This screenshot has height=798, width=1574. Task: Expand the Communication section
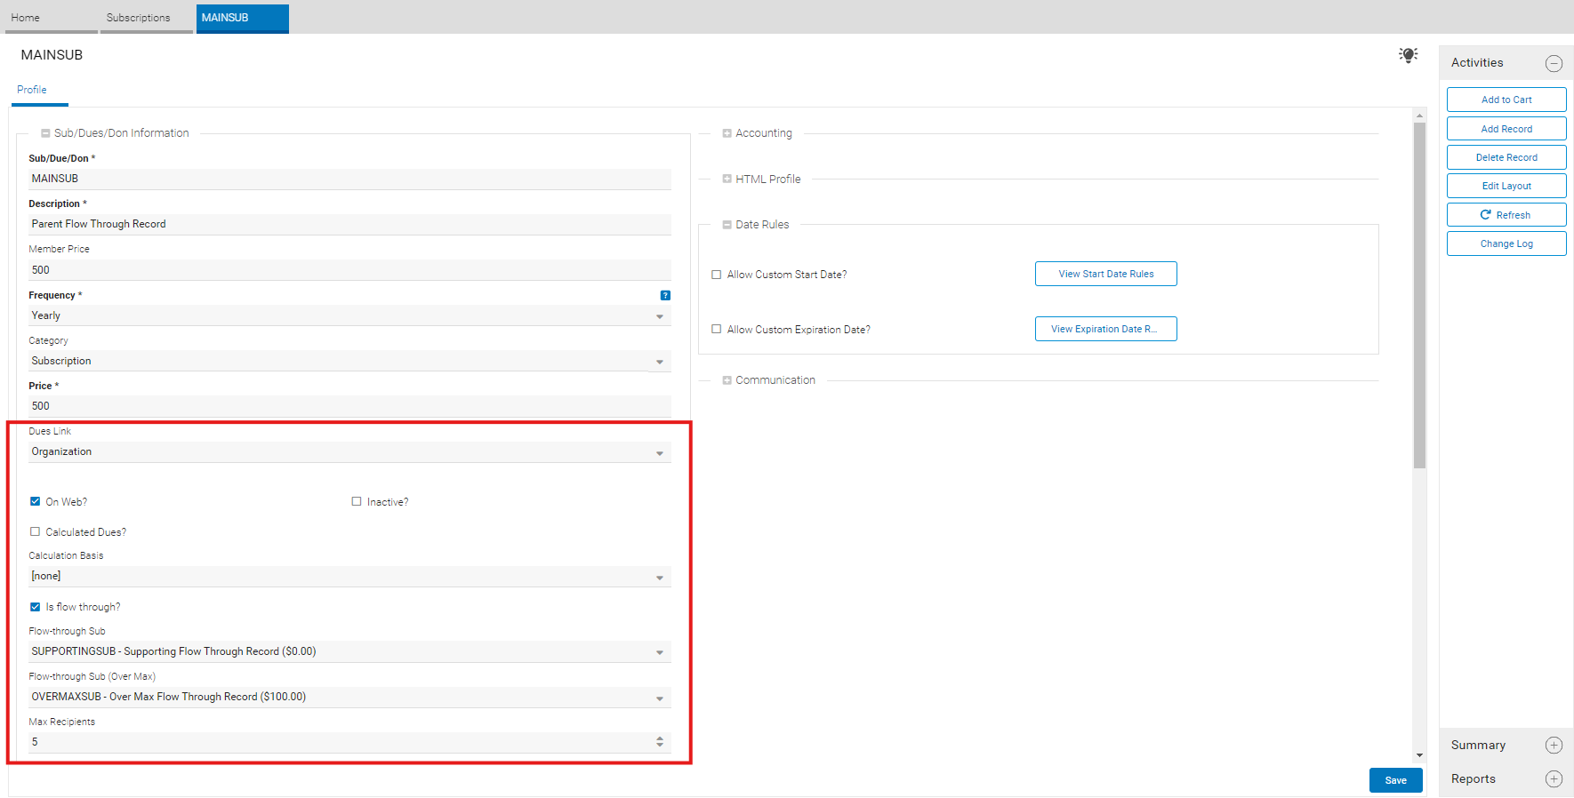pos(727,380)
